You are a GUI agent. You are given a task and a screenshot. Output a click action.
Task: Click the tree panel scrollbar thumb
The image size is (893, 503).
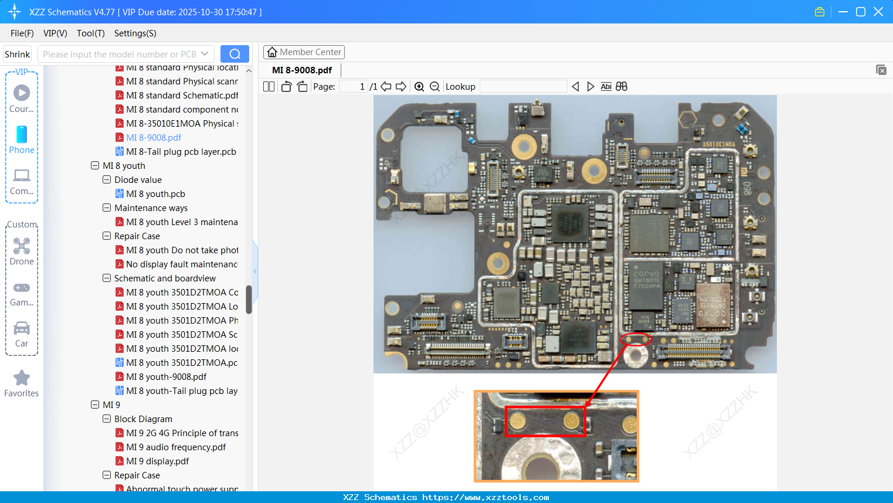(x=249, y=300)
